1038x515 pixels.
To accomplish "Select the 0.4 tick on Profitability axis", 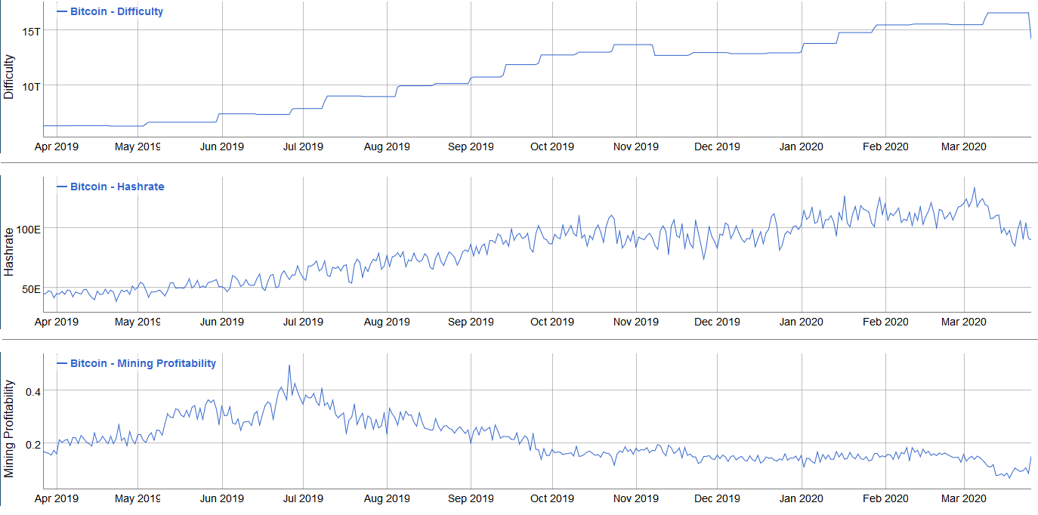I will click(x=32, y=390).
